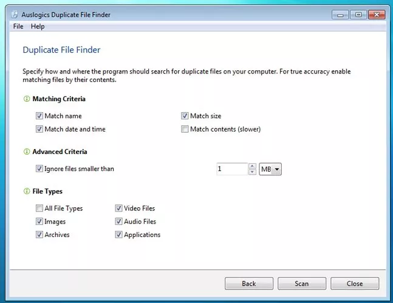Viewport: 393px width, 303px height.
Task: Click the Close button at bottom
Action: [x=355, y=284]
